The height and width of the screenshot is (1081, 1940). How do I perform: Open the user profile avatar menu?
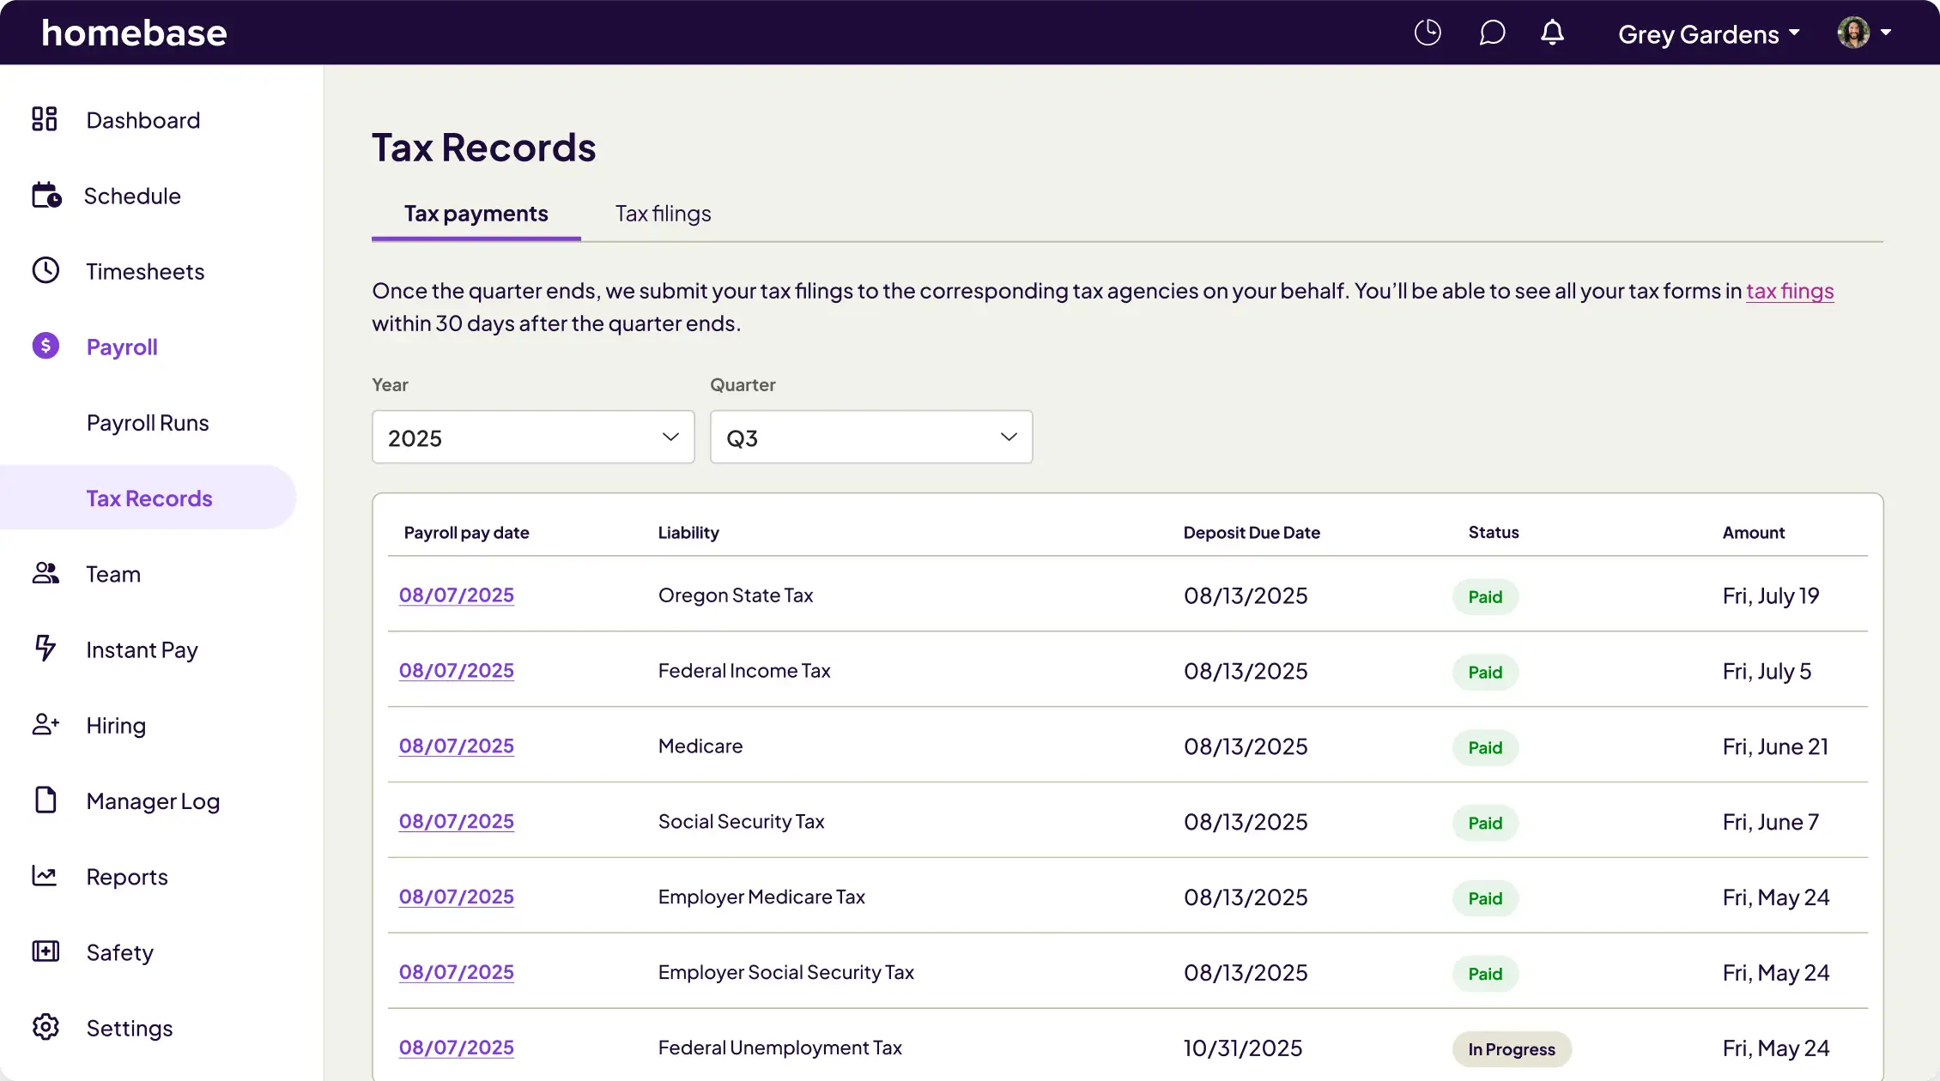1863,33
